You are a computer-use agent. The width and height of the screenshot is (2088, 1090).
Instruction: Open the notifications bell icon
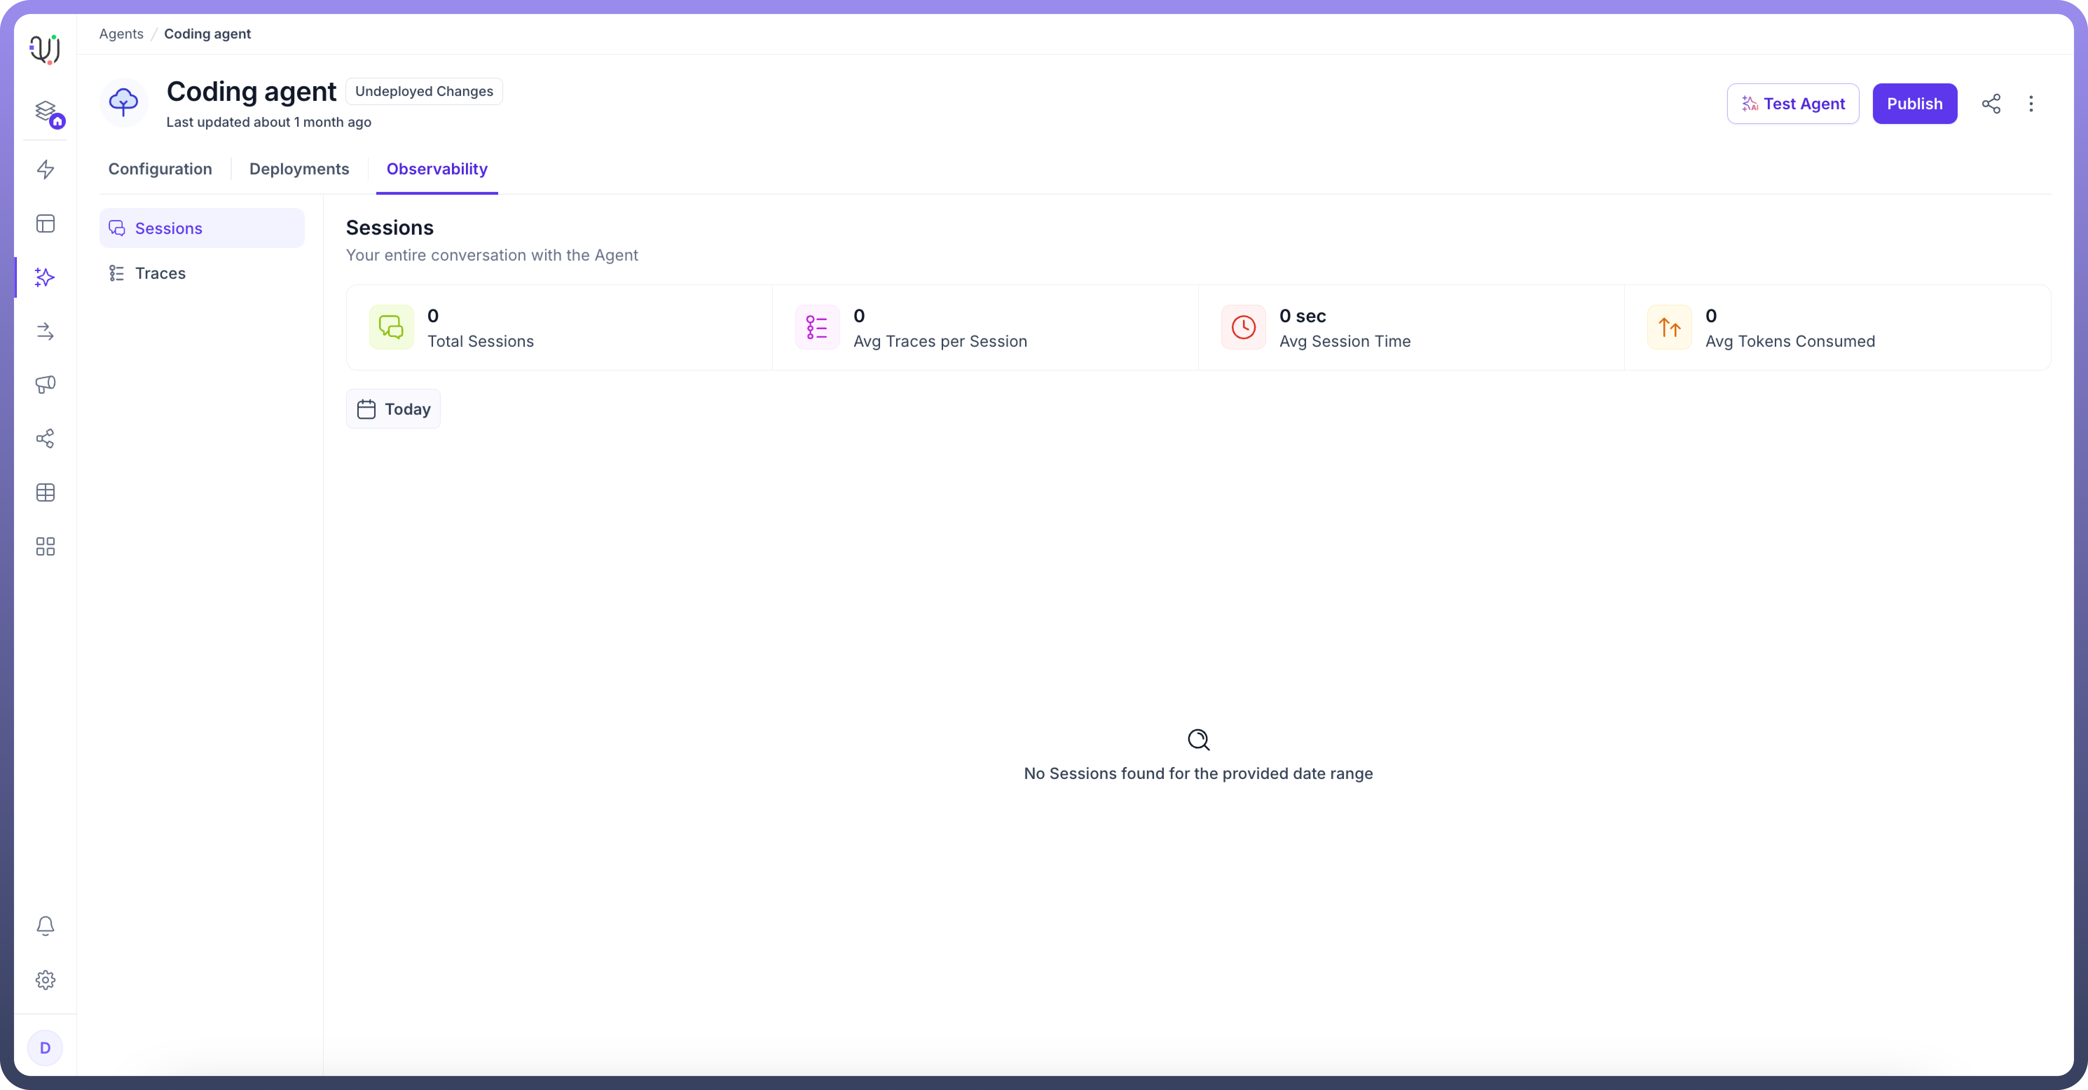[x=46, y=925]
